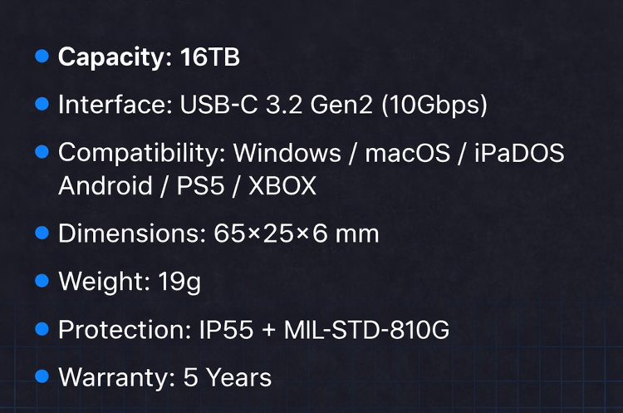623x413 pixels.
Task: Click the blue bullet beside Dimensions
Action: (42, 232)
